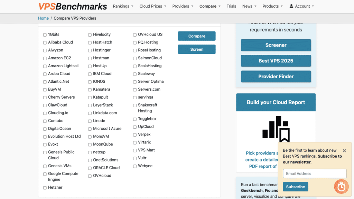The width and height of the screenshot is (354, 199).
Task: Tick the Contabo checkbox
Action: click(45, 121)
